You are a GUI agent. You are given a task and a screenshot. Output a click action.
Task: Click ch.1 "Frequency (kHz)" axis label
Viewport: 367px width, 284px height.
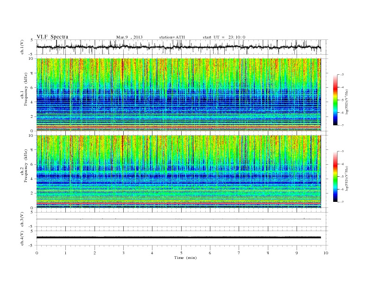point(26,89)
